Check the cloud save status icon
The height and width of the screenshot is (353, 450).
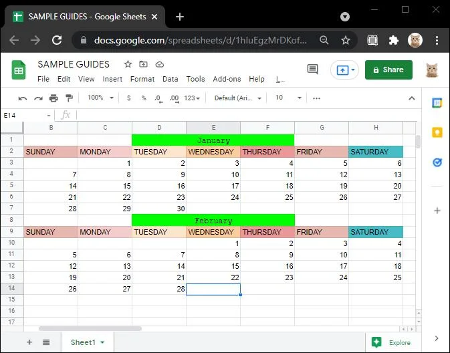tap(160, 65)
